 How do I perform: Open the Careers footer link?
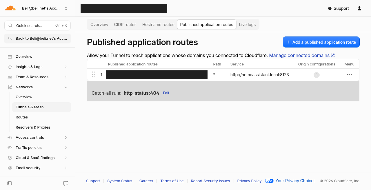tap(146, 181)
